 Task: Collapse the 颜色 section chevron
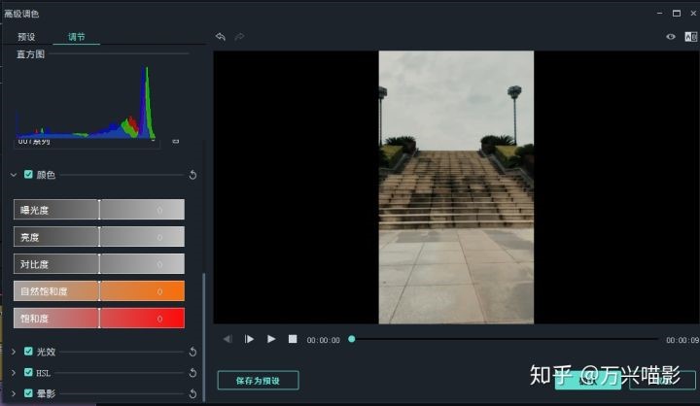click(x=14, y=175)
